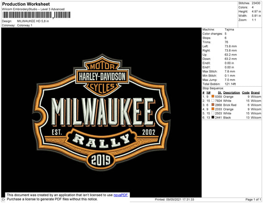This screenshot has height=203, width=263.
Task: Click "Wilcom EmbroideryStudio – Level 3 Advanced" text
Action: point(33,9)
